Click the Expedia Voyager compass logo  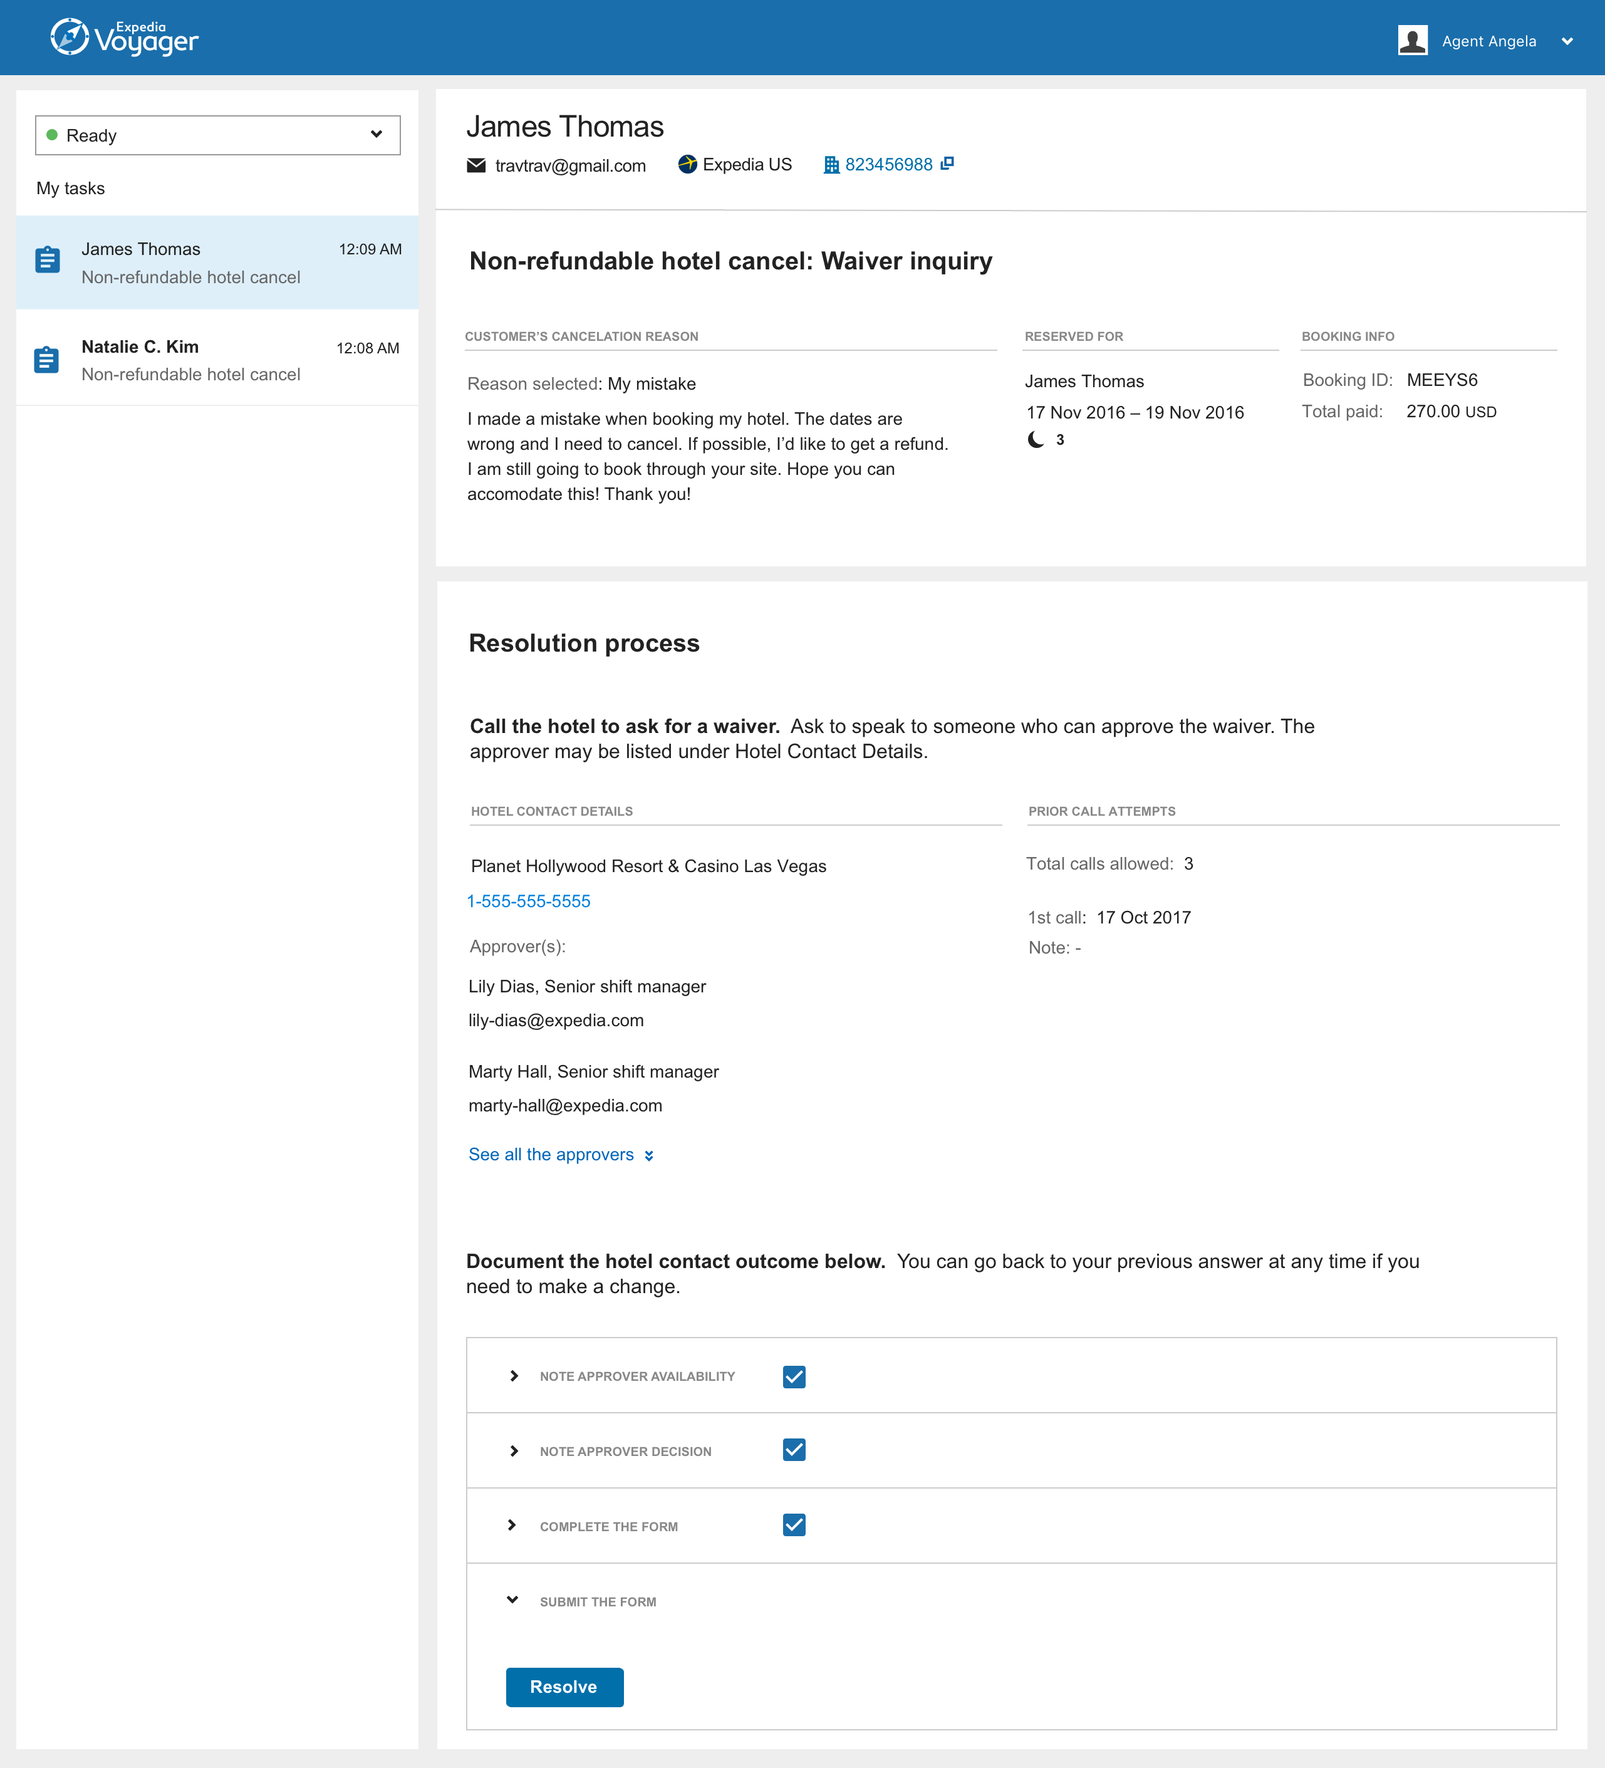pos(70,37)
